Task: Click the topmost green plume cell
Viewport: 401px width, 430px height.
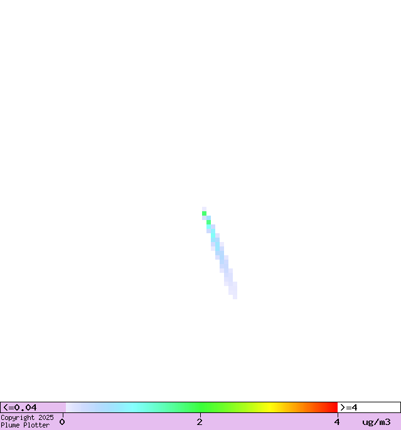Action: 204,213
